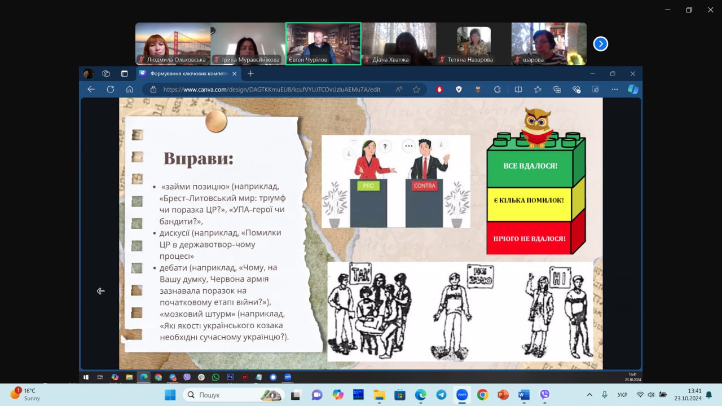722x406 pixels.
Task: Open a new tab in shared Edge
Action: tap(251, 73)
